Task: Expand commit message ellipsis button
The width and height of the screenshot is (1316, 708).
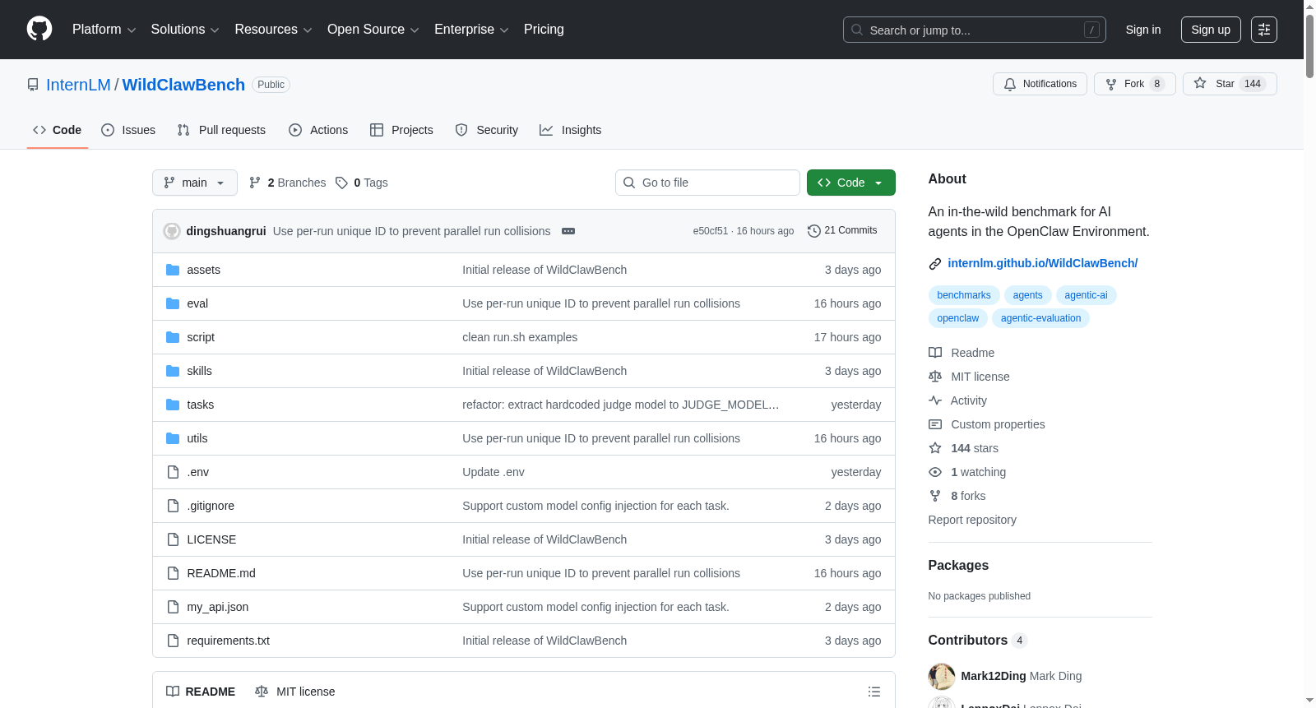Action: [568, 231]
